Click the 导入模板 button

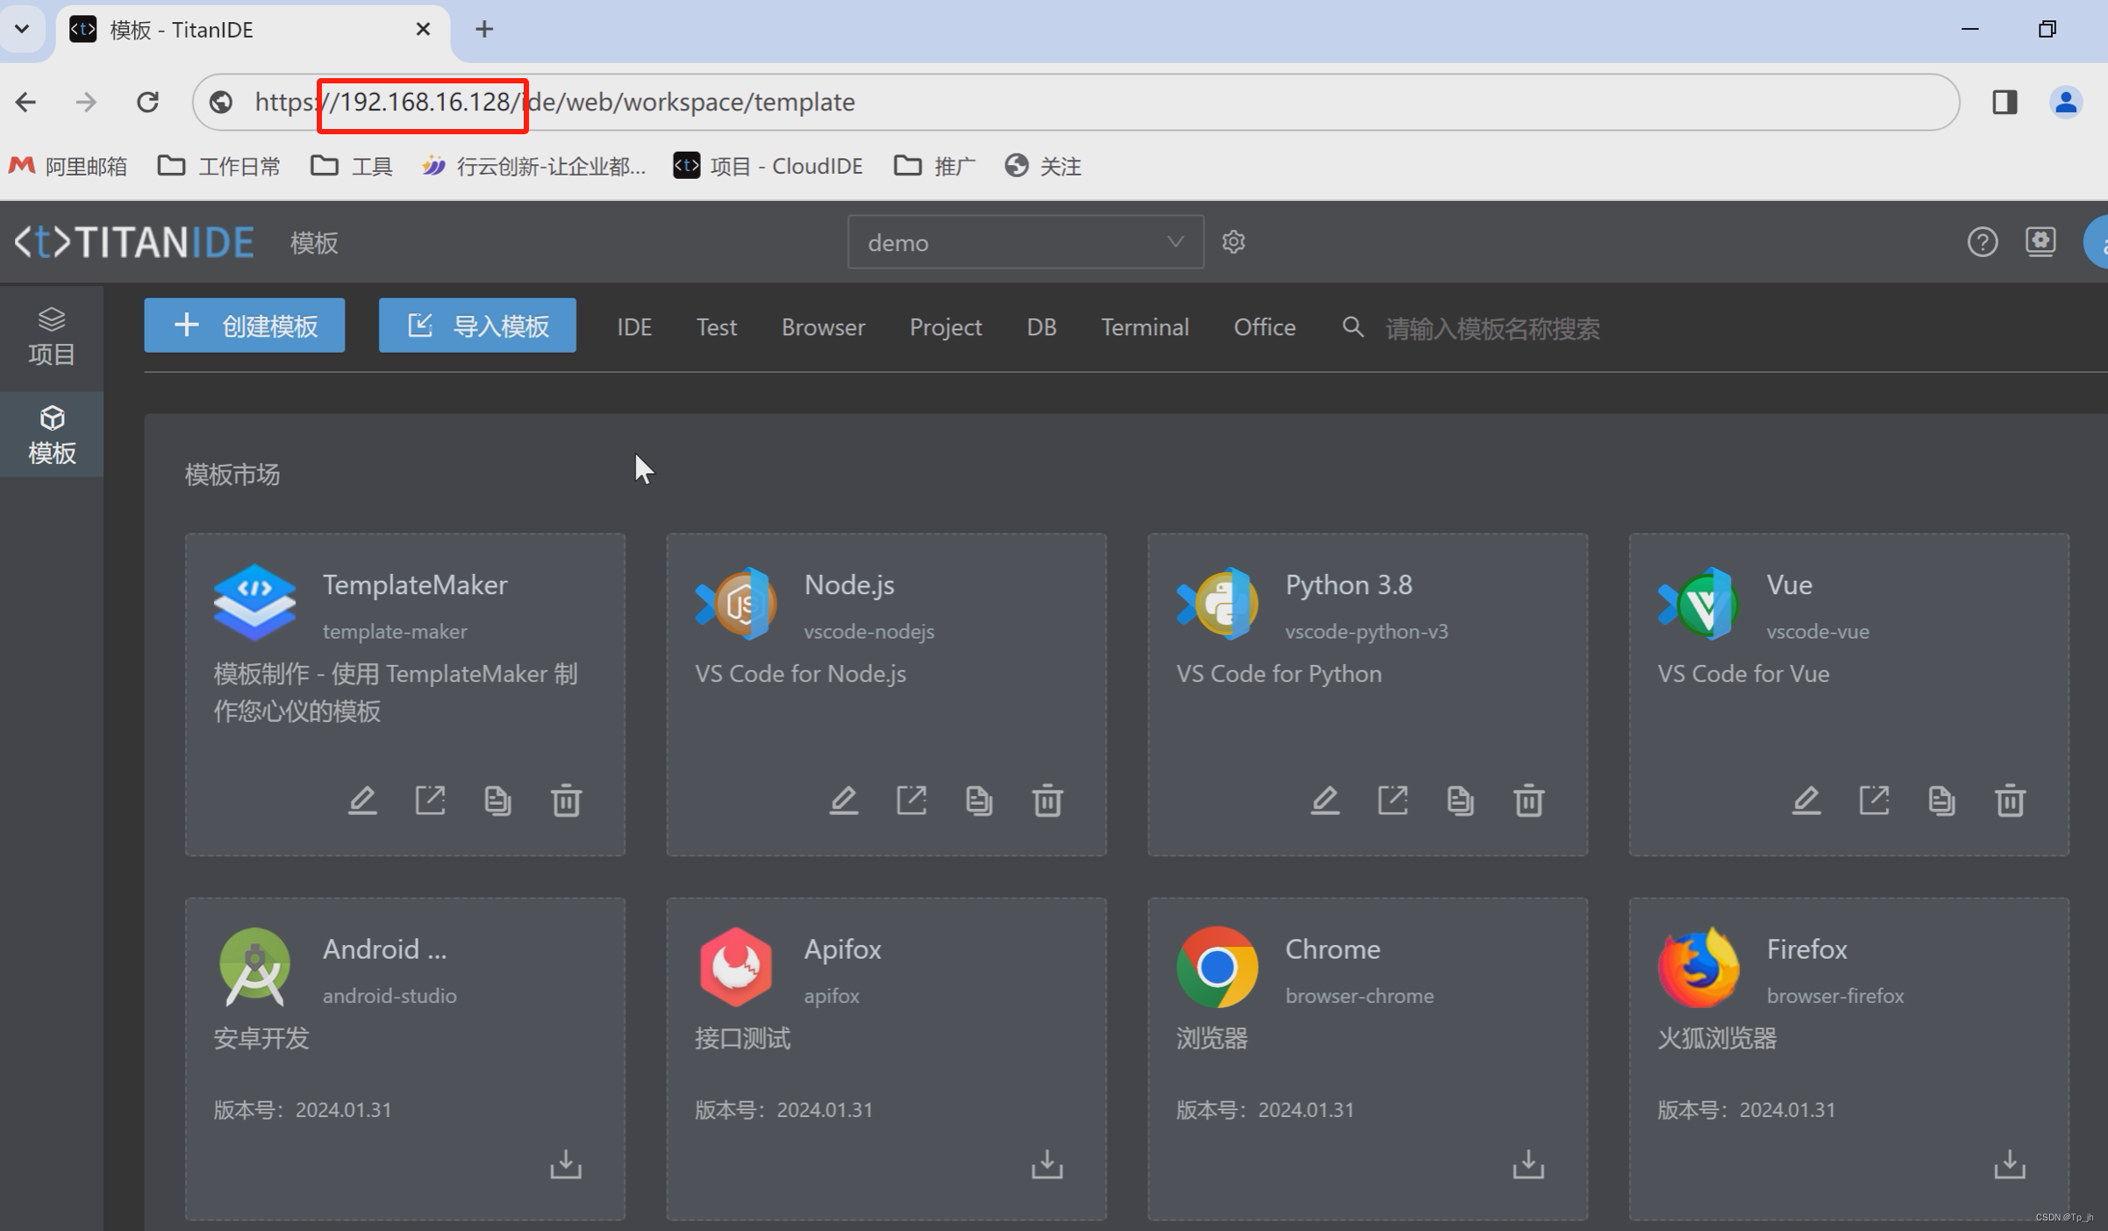tap(477, 326)
